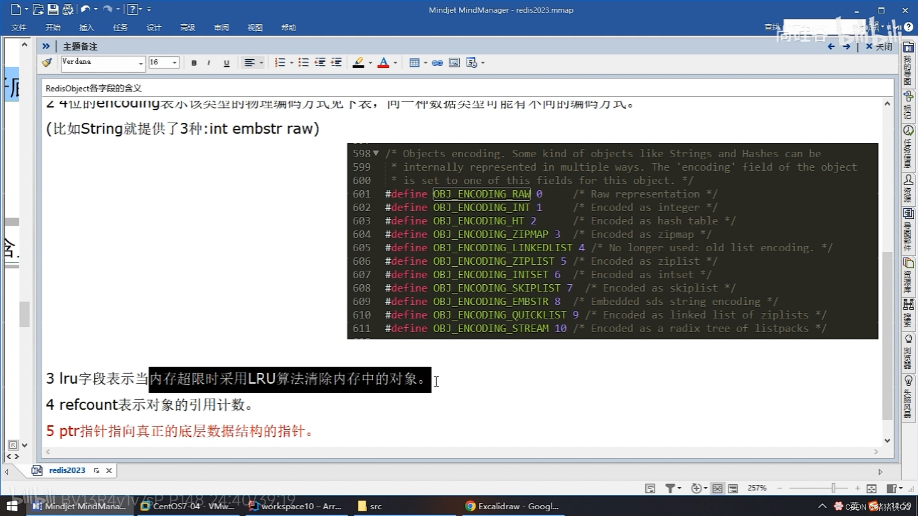The height and width of the screenshot is (516, 918).
Task: Open the font size 16 dropdown
Action: click(174, 63)
